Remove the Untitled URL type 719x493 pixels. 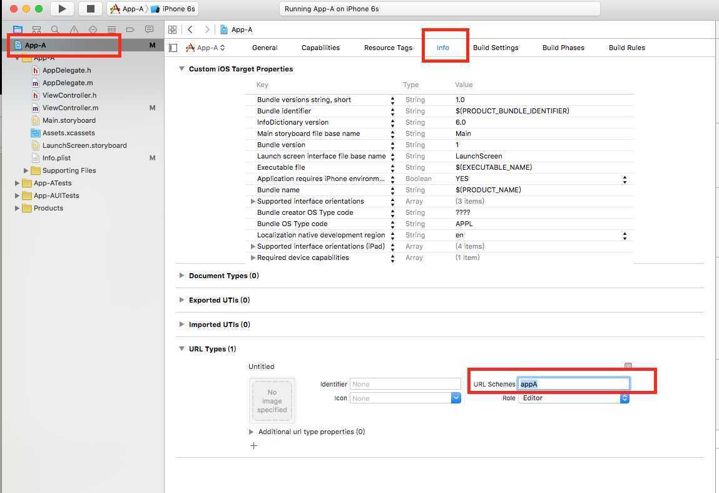(x=628, y=365)
